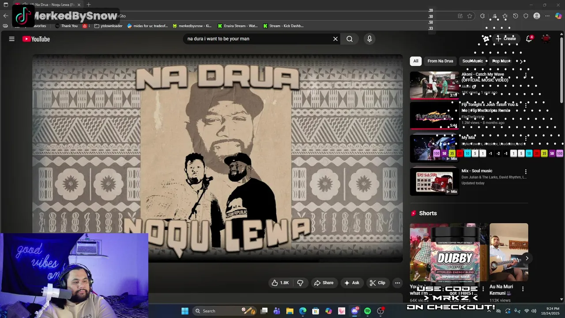Open Microsoft Store from taskbar
This screenshot has height=318, width=565.
coord(316,311)
